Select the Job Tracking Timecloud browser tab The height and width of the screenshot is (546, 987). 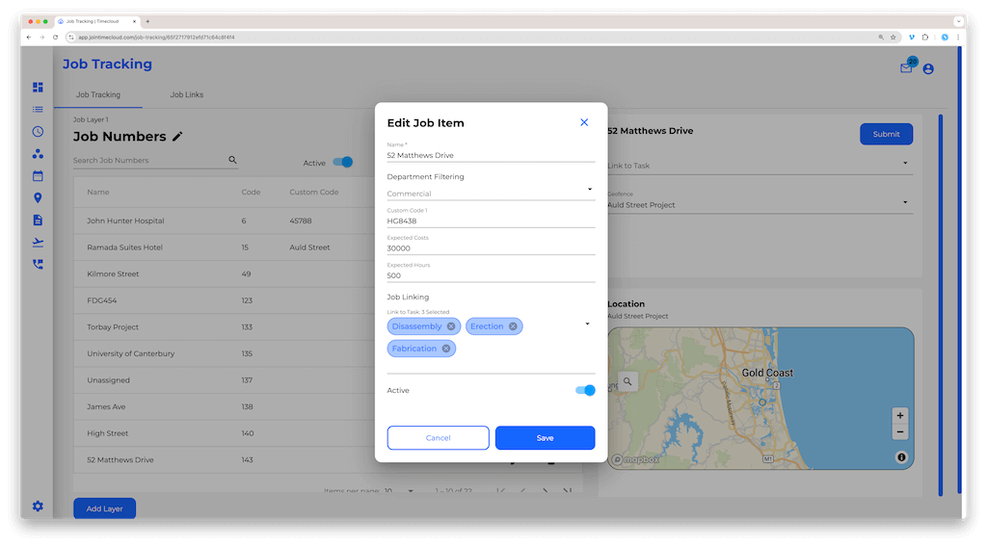(x=95, y=21)
